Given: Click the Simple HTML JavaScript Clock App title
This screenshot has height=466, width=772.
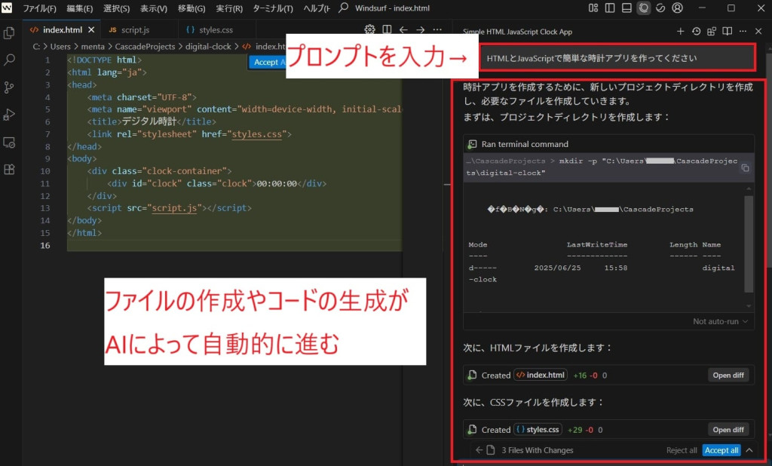Looking at the screenshot, I should point(517,32).
